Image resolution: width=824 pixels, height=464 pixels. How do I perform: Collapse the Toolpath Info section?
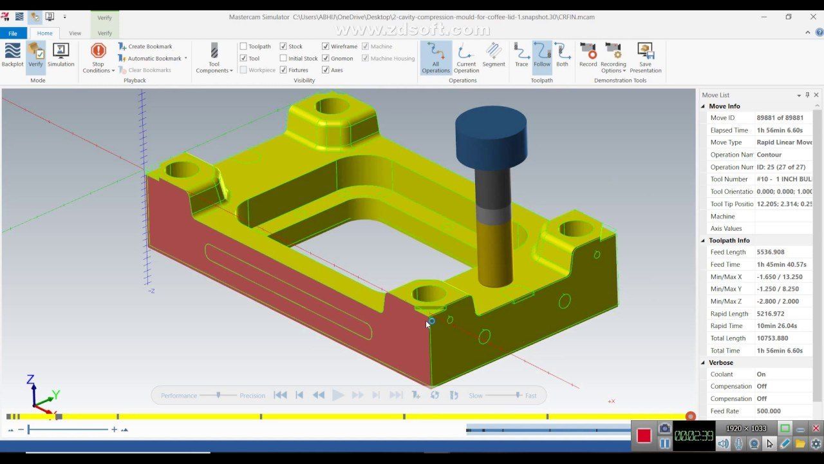click(704, 240)
